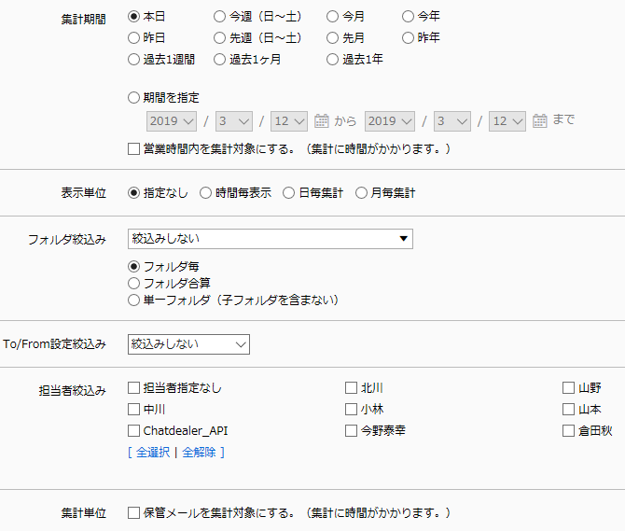Click the 全選択 link

(x=153, y=453)
